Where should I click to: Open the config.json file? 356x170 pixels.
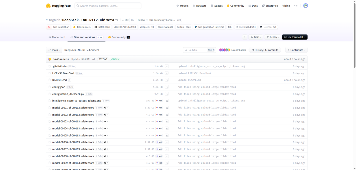[x=59, y=87]
